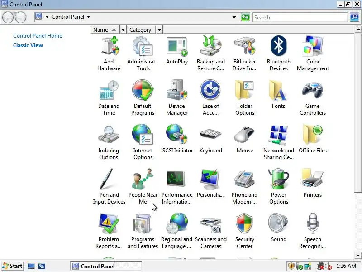This screenshot has width=362, height=272.
Task: Open dropdown arrow after Control Panel breadcrumb
Action: tap(88, 17)
